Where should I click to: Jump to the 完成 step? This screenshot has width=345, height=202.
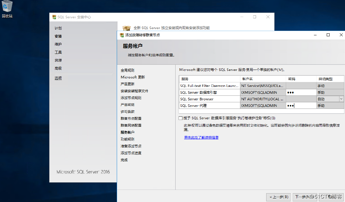[125, 160]
